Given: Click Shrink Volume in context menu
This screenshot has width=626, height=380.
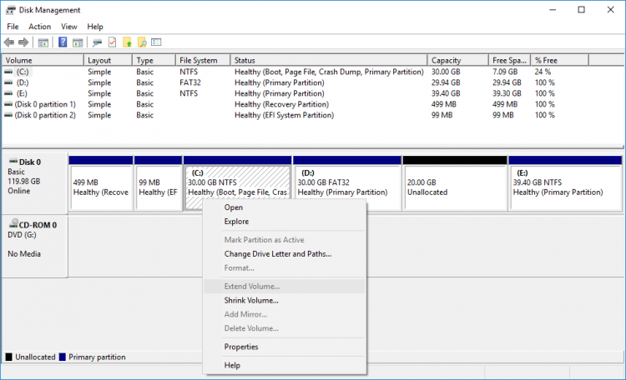Looking at the screenshot, I should coord(285,301).
